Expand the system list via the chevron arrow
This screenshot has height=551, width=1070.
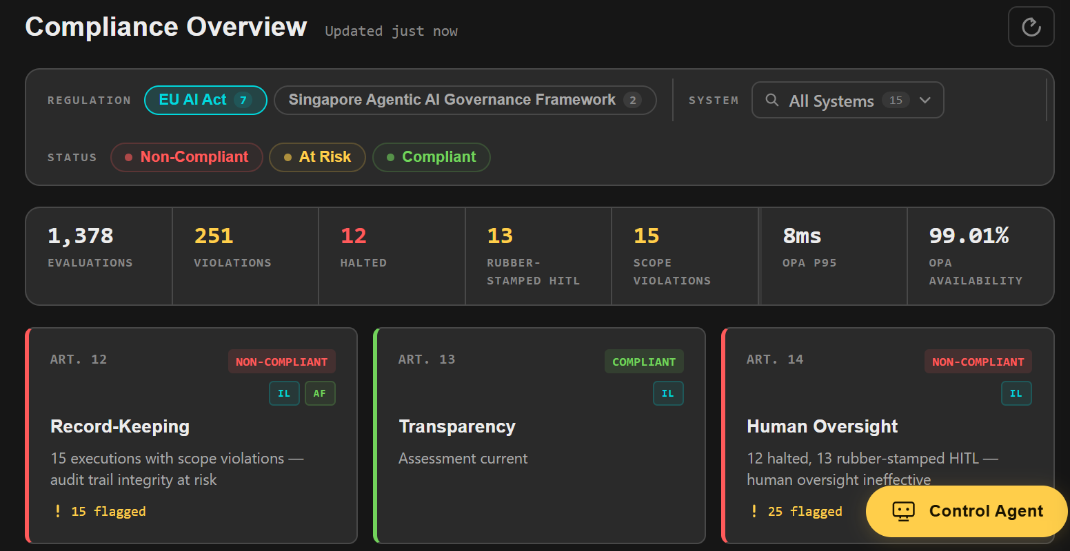925,100
